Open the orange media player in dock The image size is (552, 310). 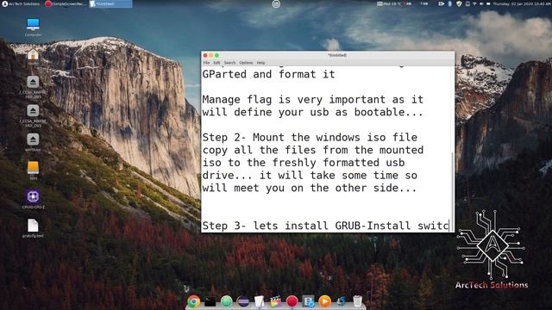pos(324,301)
